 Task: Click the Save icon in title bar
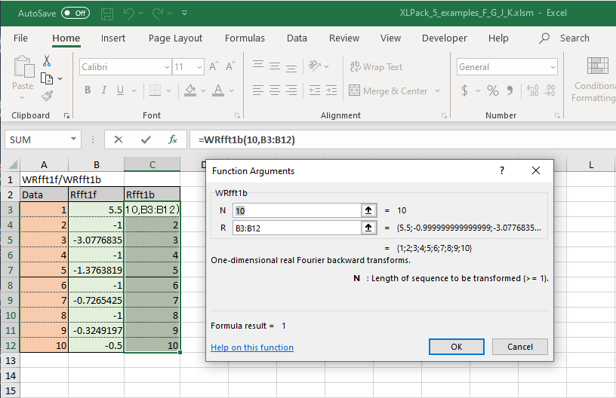(107, 14)
